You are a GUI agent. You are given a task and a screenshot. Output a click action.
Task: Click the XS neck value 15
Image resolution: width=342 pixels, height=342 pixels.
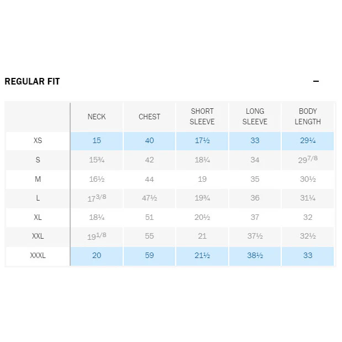point(97,140)
